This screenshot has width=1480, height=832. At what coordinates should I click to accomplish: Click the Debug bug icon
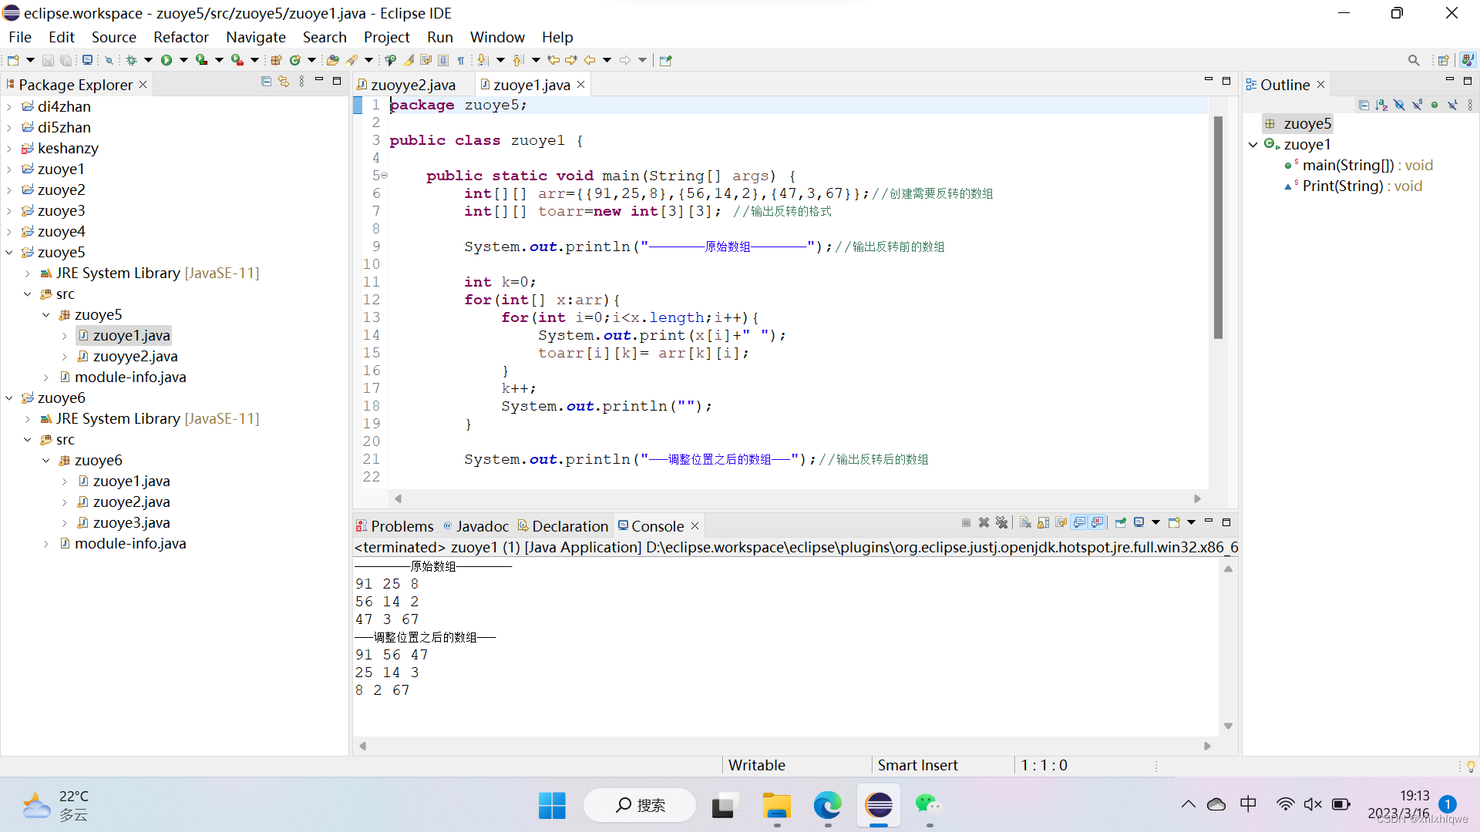[x=131, y=60]
